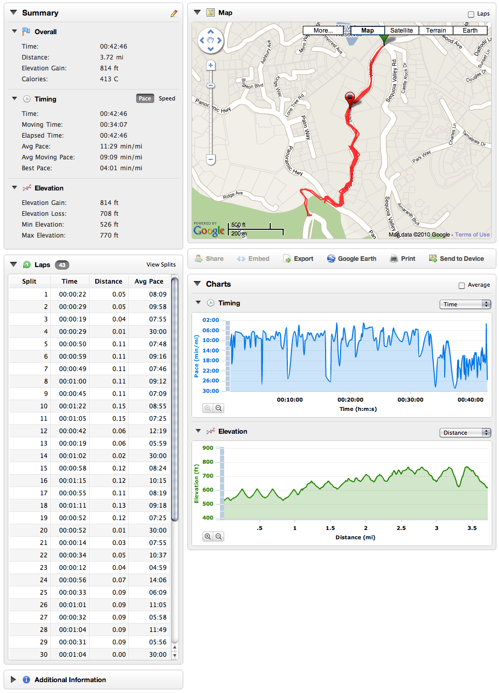
Task: Click the Google Earth icon
Action: tap(331, 259)
